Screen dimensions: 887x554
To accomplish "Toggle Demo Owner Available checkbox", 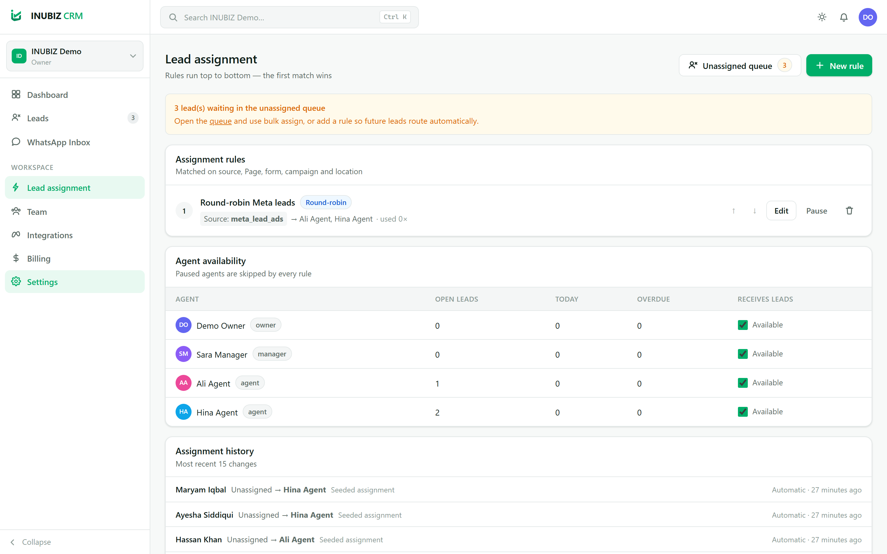I will click(743, 325).
